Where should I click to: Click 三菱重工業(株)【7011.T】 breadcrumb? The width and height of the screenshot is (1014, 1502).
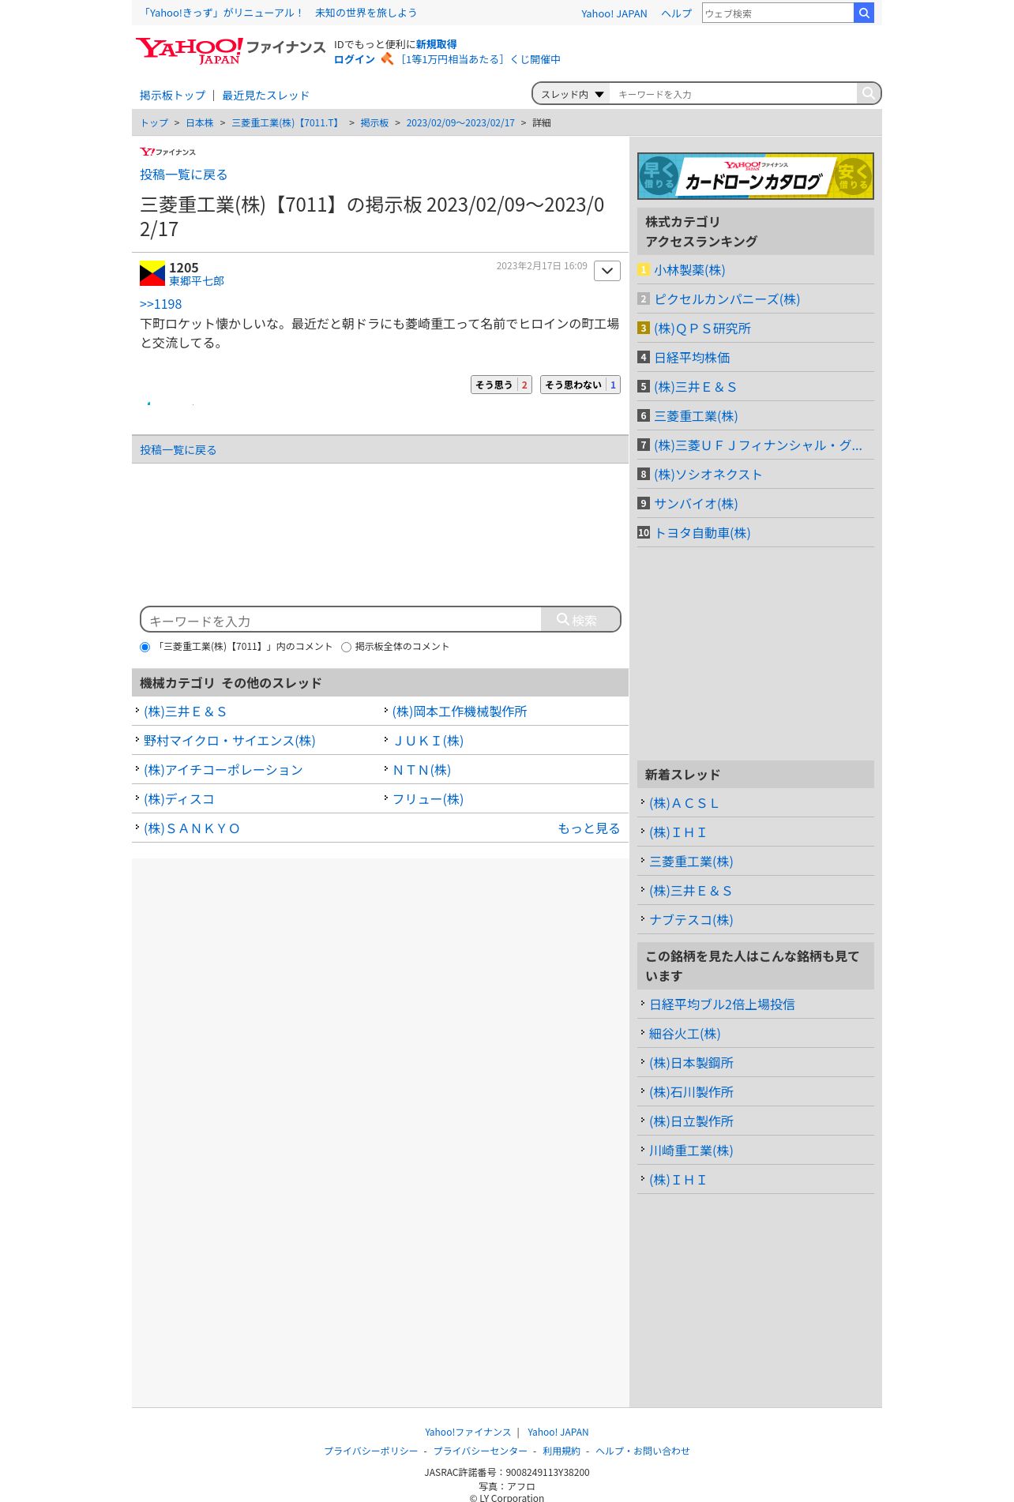[x=287, y=122]
